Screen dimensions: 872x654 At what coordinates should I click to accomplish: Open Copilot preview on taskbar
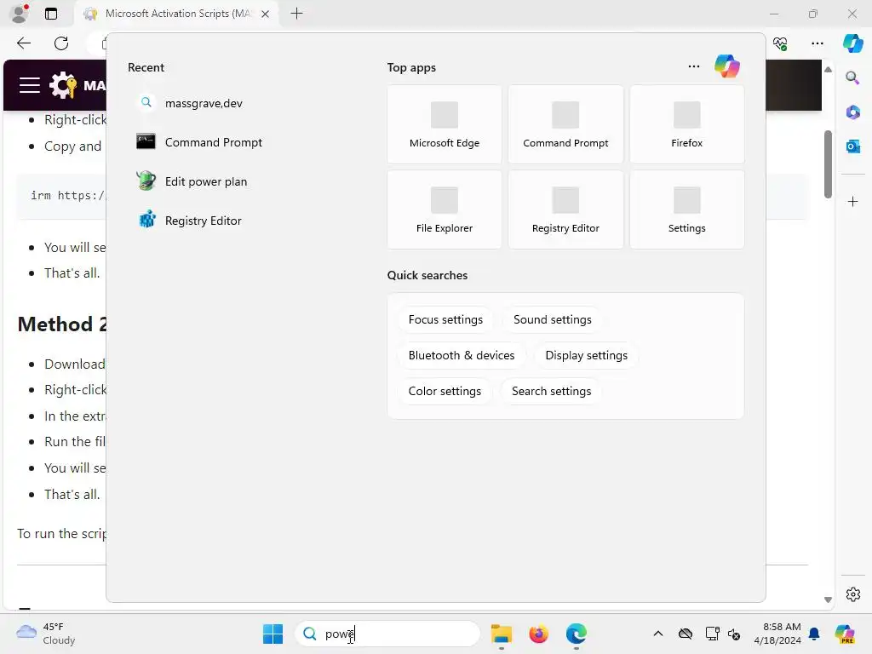pos(845,634)
